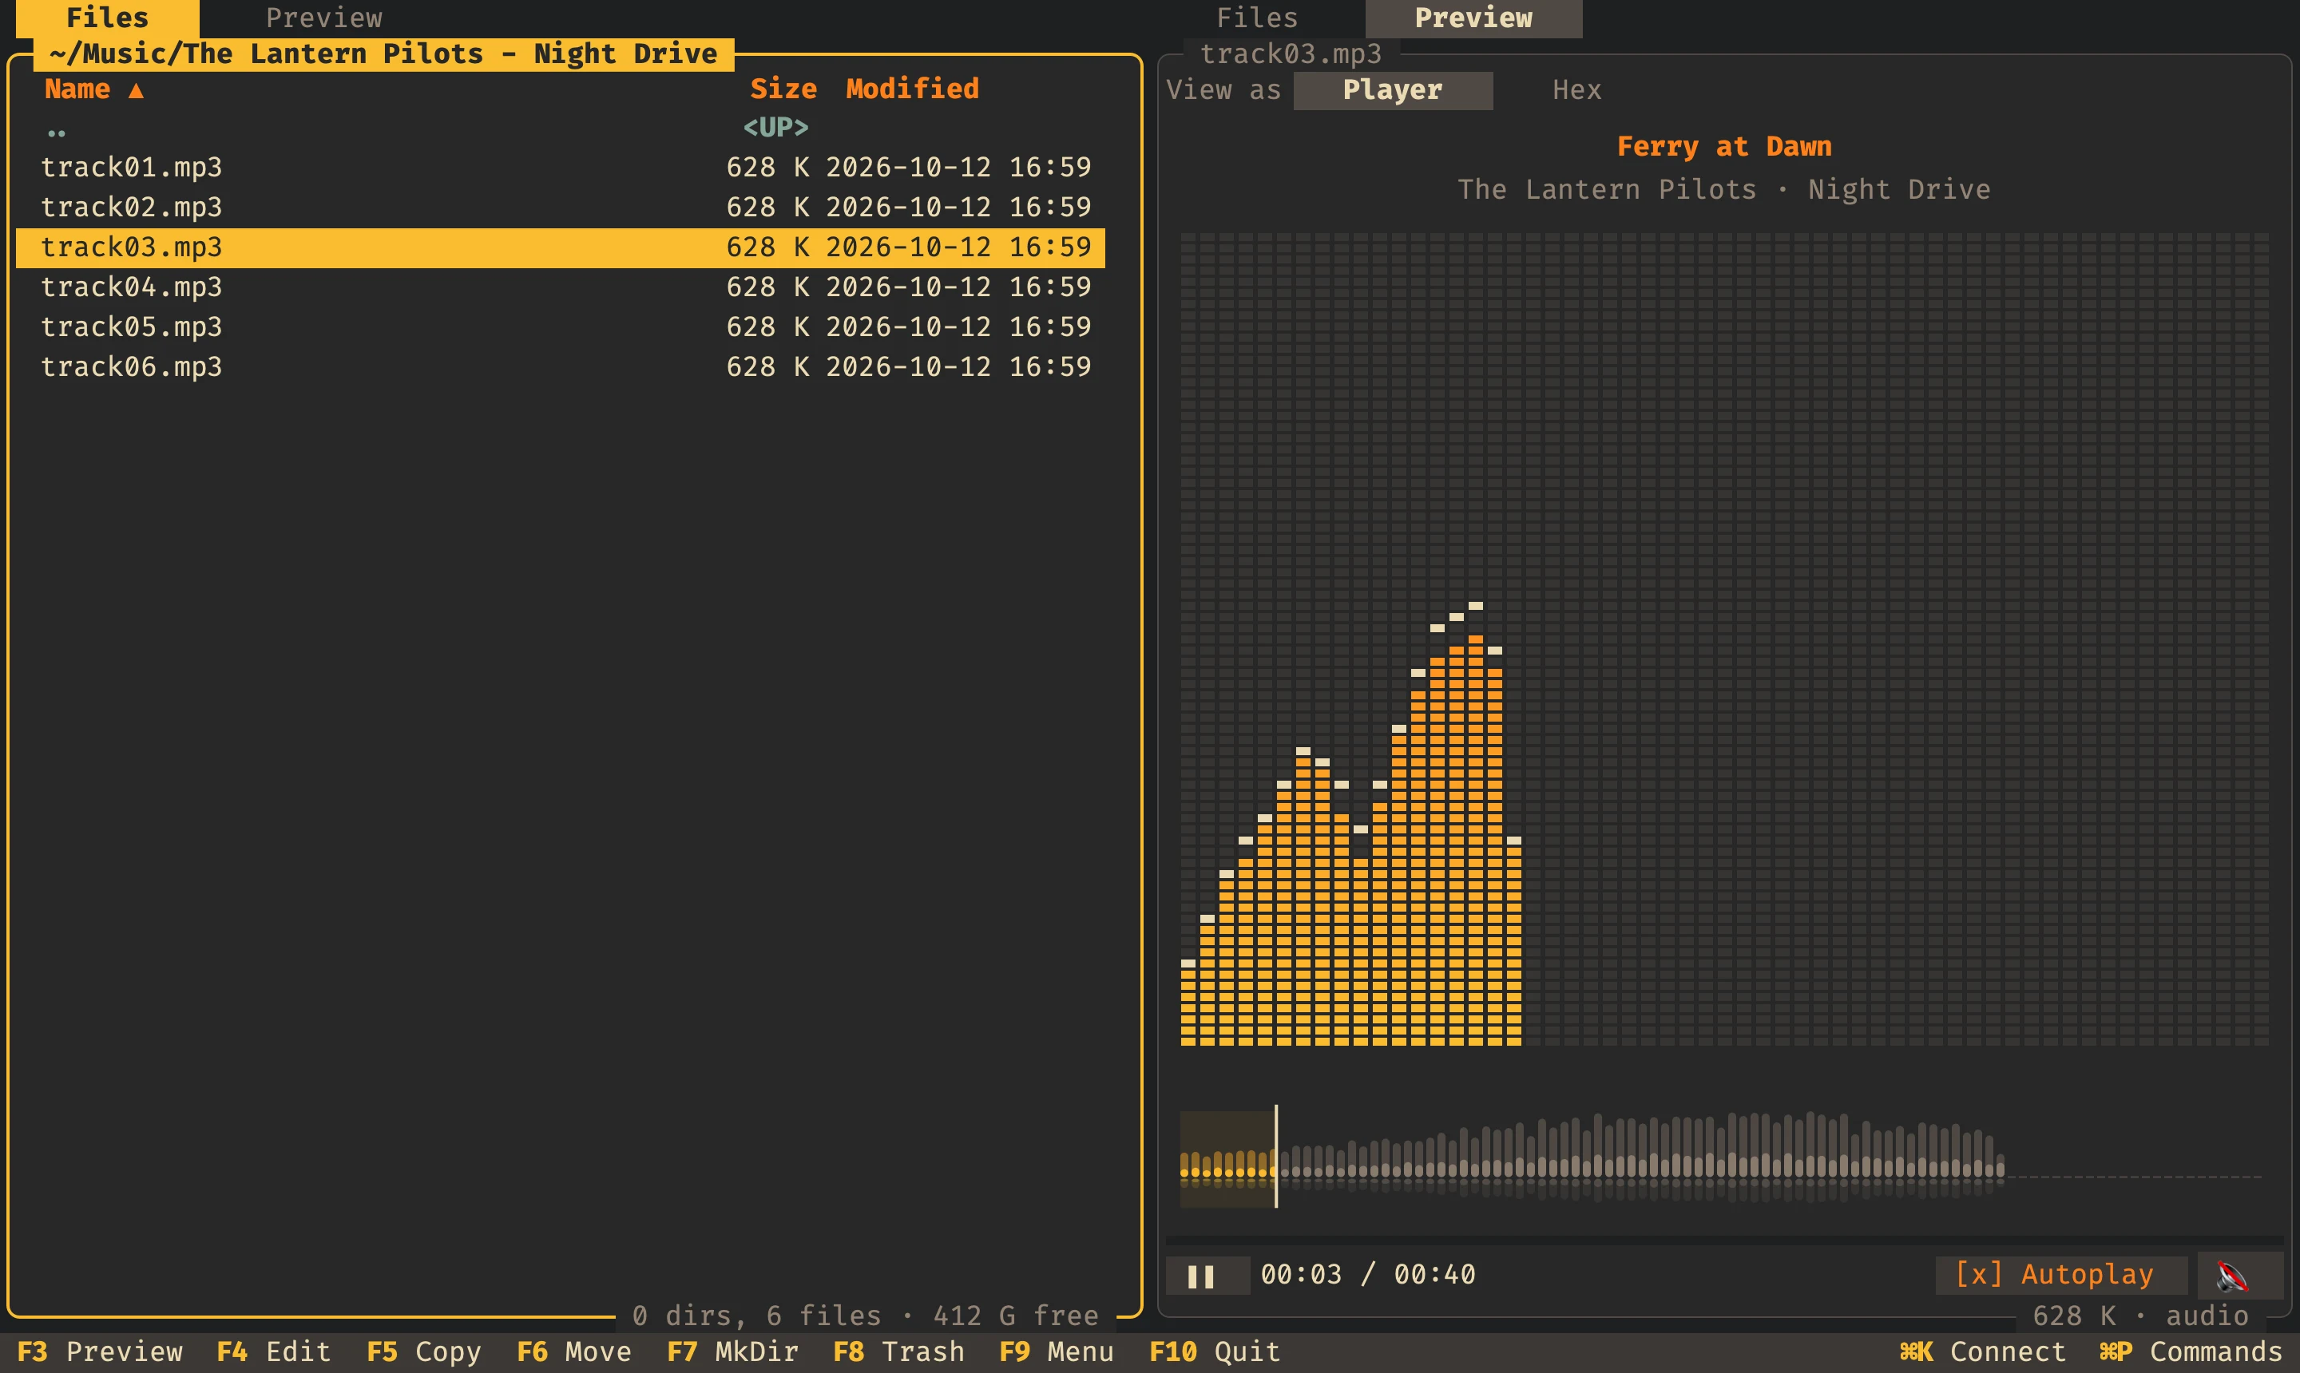Select the Player view mode
The height and width of the screenshot is (1373, 2300).
point(1392,91)
